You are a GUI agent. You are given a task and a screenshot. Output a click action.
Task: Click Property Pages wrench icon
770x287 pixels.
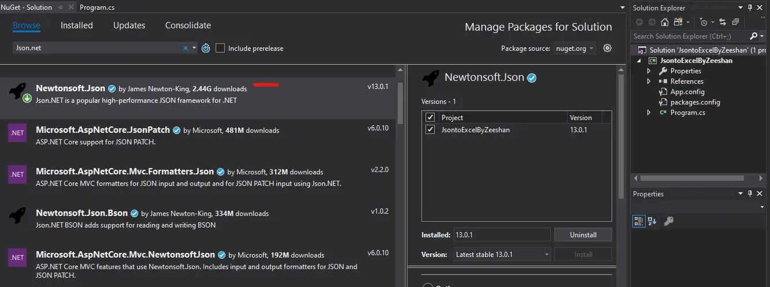[x=669, y=221]
